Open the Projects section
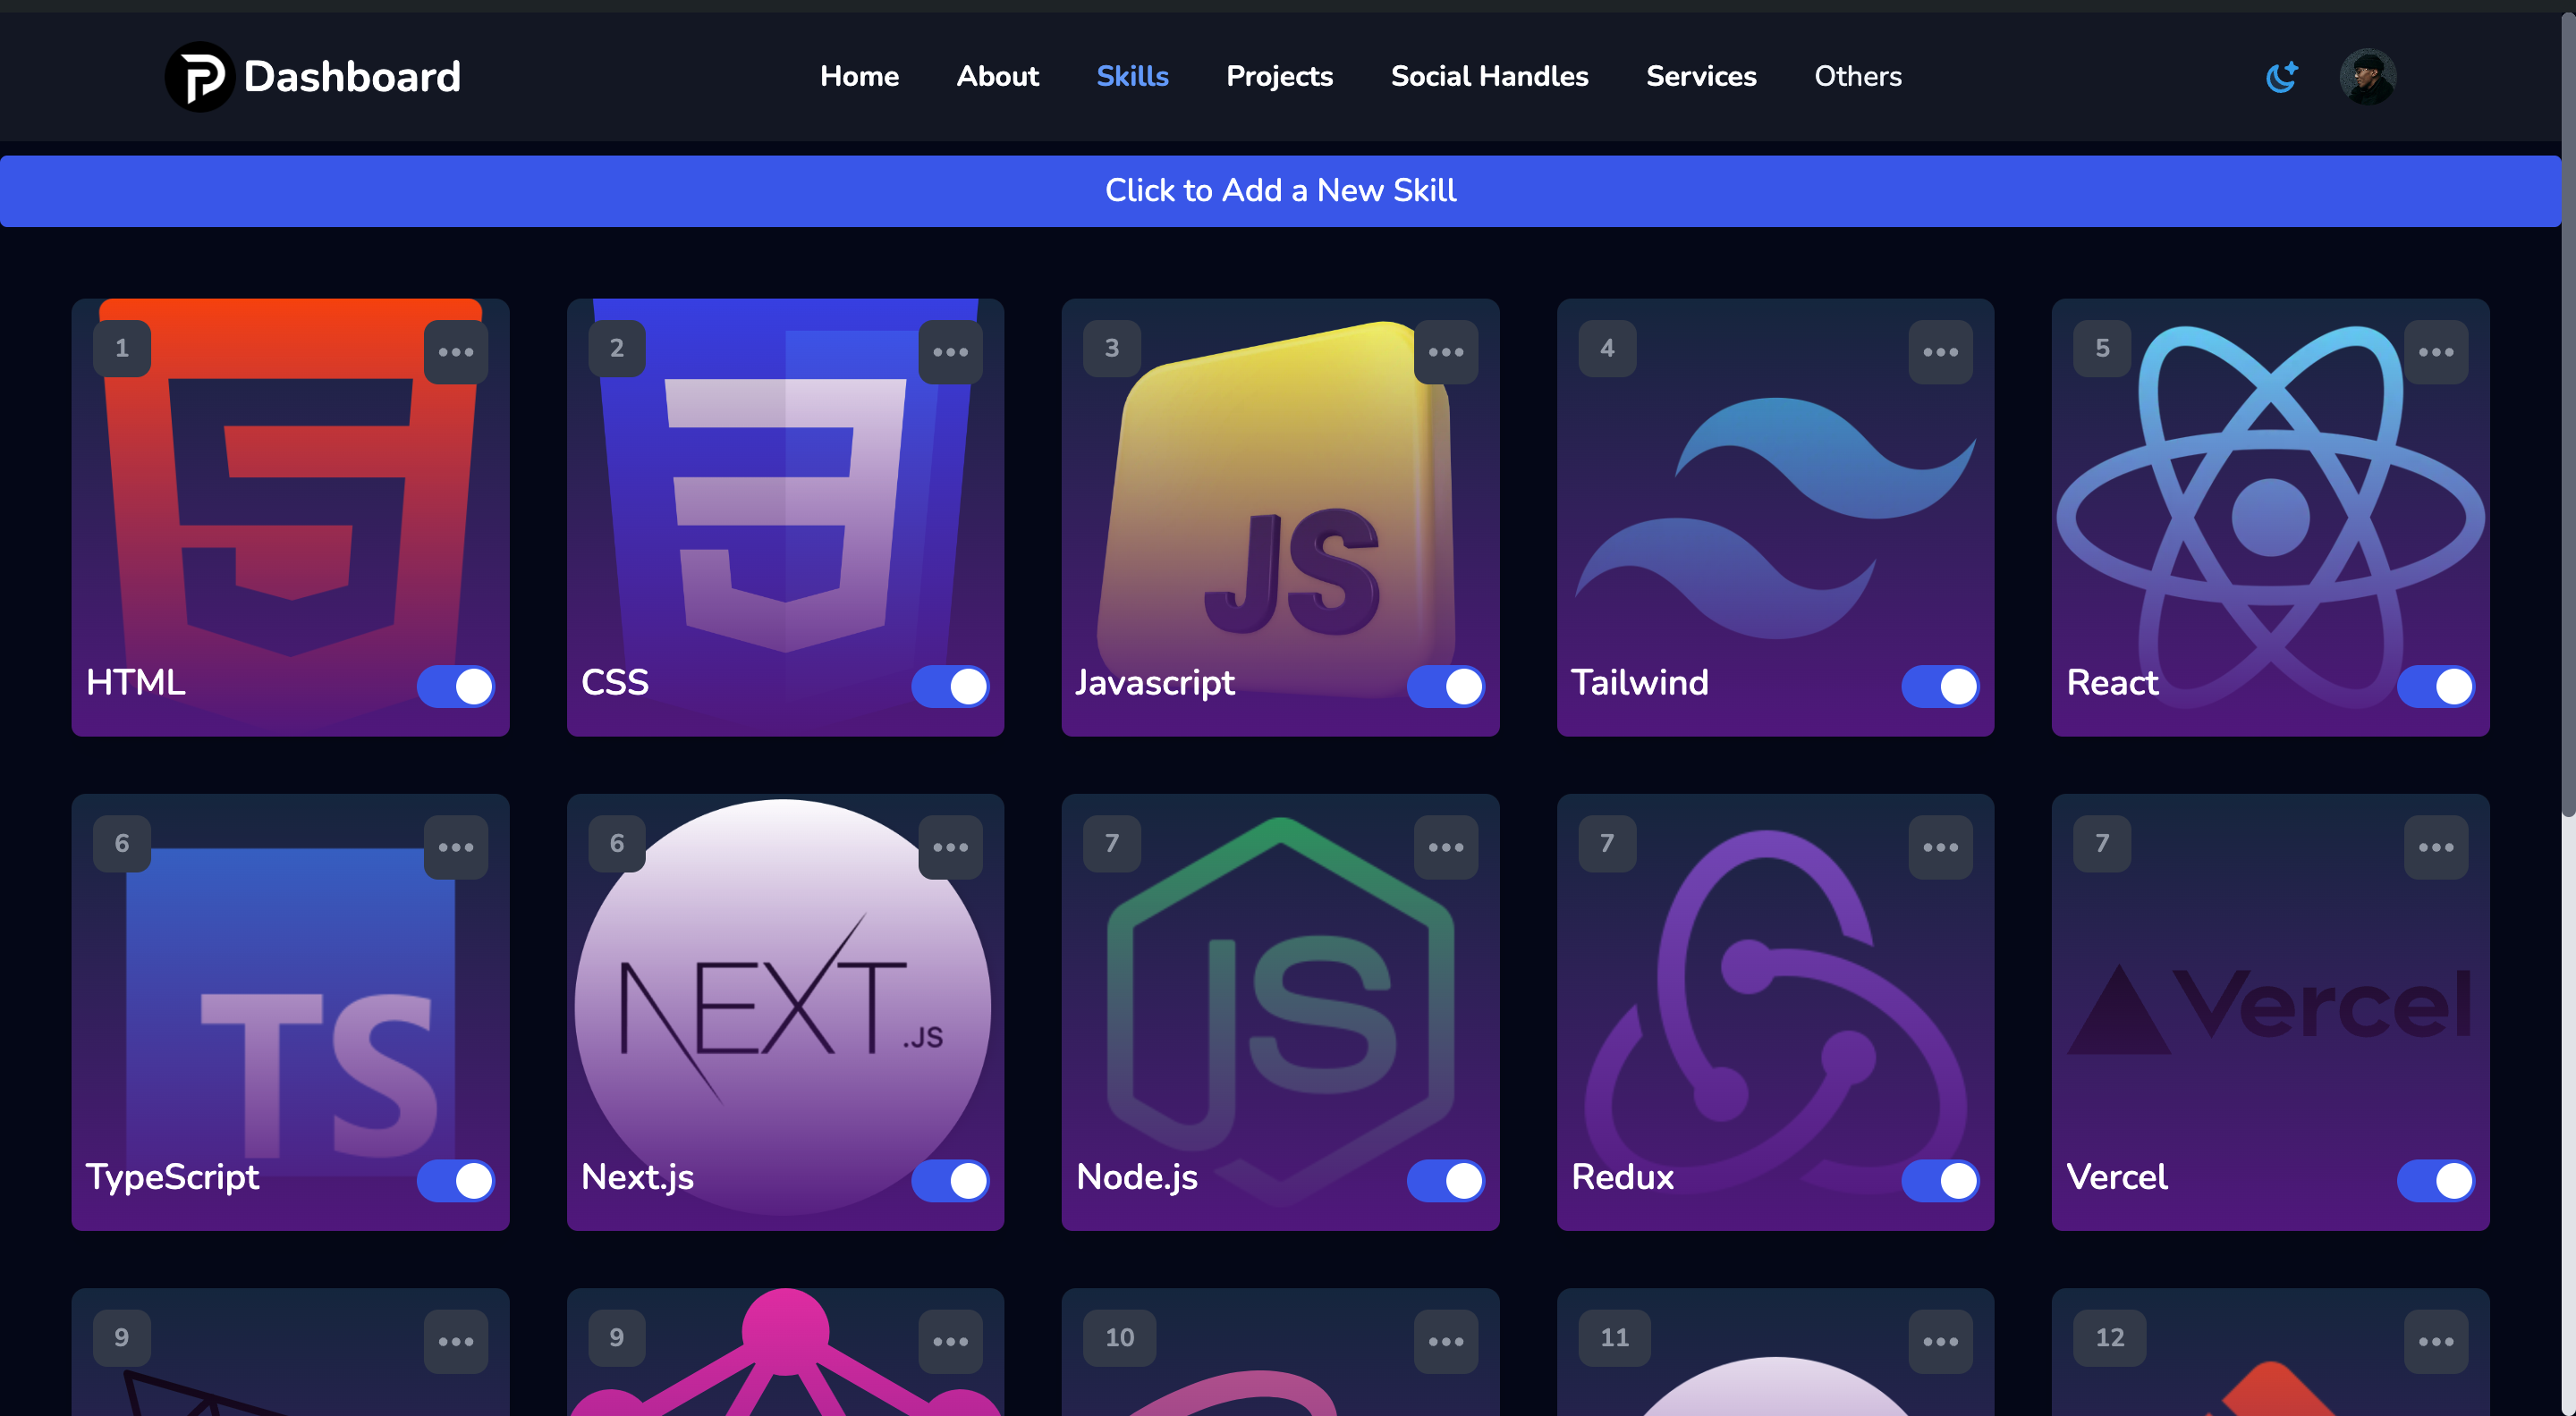This screenshot has height=1416, width=2576. pyautogui.click(x=1279, y=77)
